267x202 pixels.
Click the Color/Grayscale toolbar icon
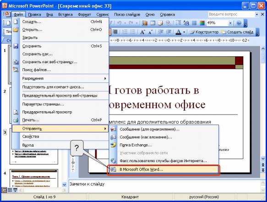click(x=202, y=23)
